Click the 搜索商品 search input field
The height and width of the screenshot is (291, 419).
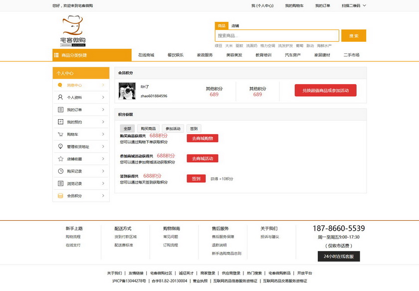tap(277, 35)
